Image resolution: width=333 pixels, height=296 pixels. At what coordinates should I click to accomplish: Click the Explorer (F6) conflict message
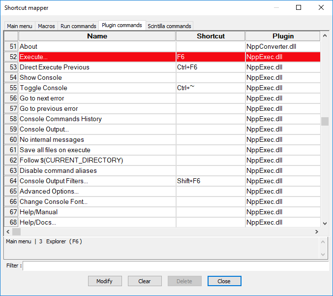click(44, 241)
